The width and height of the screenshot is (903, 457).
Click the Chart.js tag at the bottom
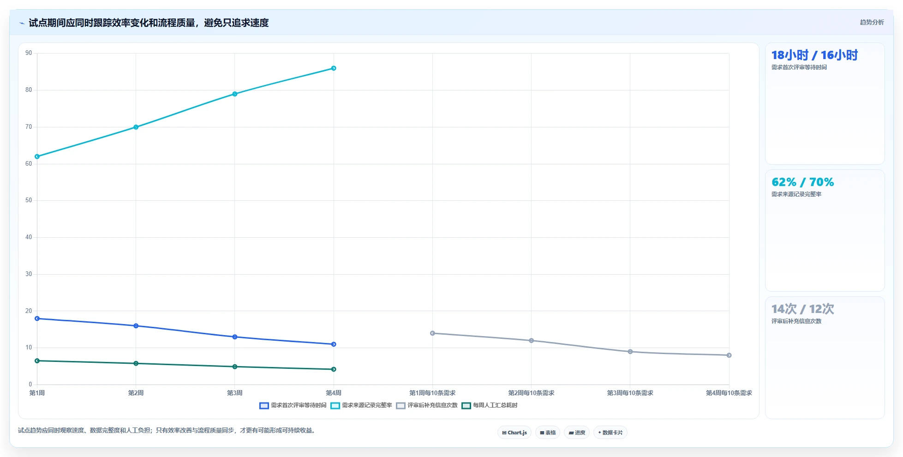(514, 433)
